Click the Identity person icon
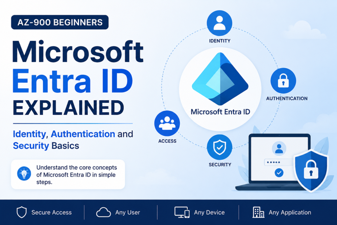 click(x=220, y=23)
